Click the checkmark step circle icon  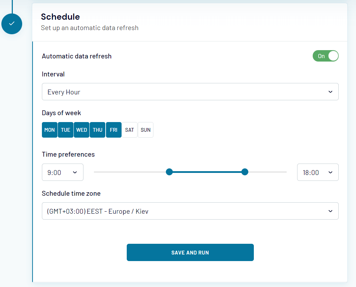point(12,24)
